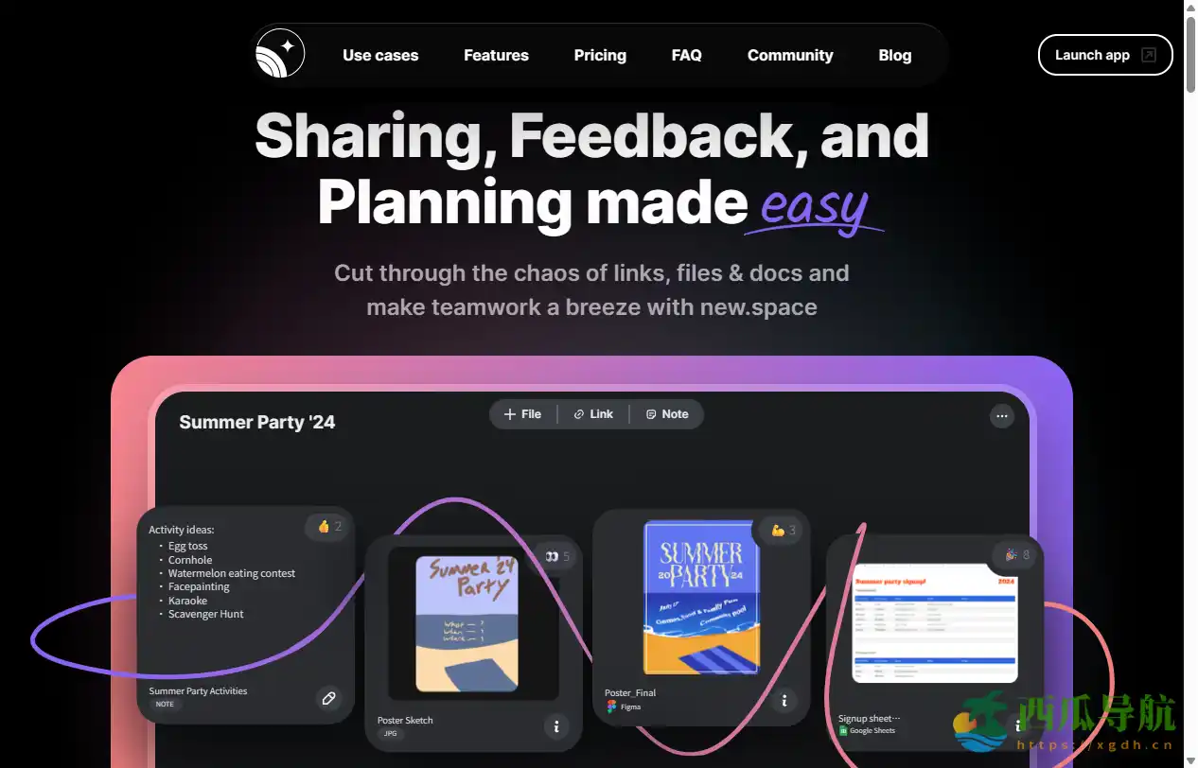
Task: Click the pencil edit icon on the Activities note
Action: (328, 699)
